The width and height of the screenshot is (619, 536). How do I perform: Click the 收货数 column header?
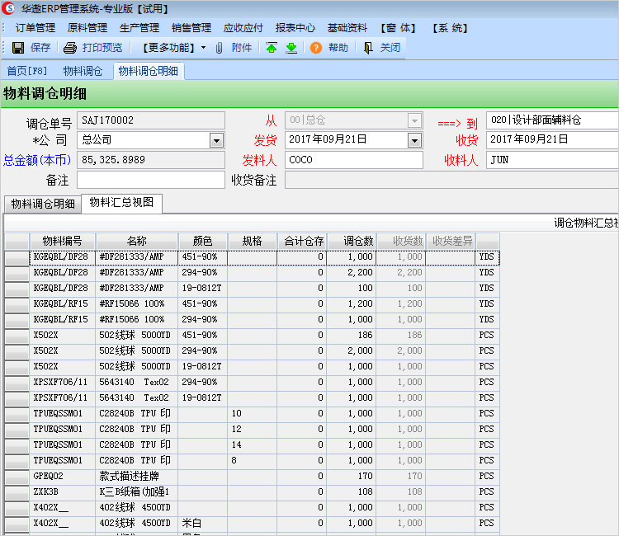click(400, 241)
